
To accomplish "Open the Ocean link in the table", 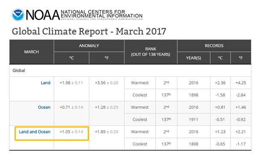I will (44, 107).
